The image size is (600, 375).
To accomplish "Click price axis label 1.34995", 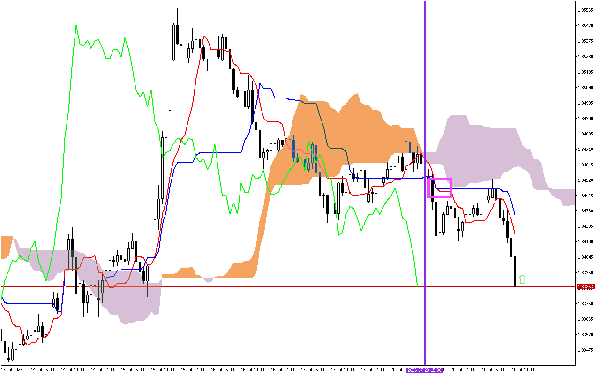I will pyautogui.click(x=586, y=103).
